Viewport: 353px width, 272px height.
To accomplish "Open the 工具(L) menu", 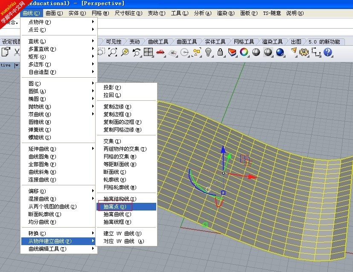I will point(179,13).
